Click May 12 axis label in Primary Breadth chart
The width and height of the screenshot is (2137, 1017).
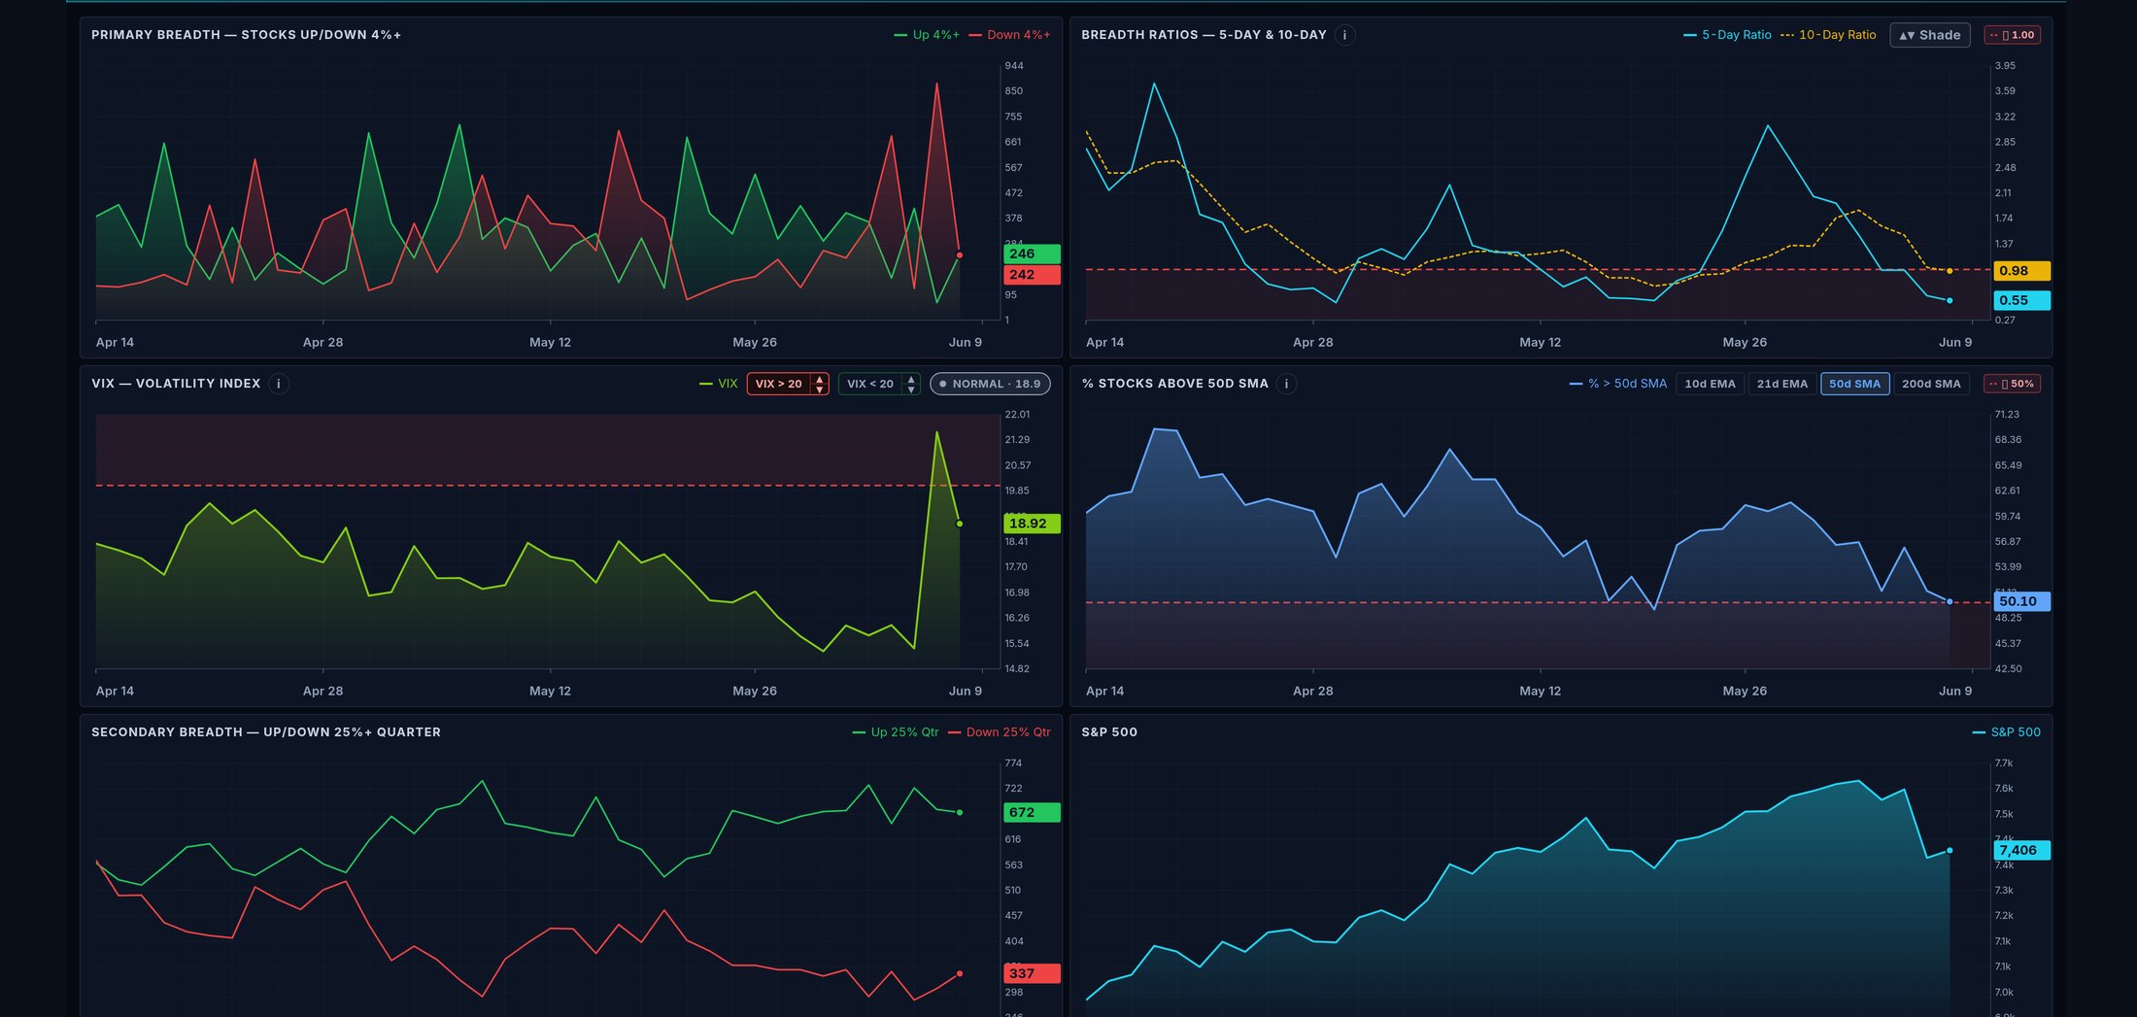pos(550,342)
